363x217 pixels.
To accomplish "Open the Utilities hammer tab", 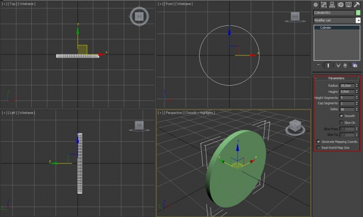I will 357,5.
